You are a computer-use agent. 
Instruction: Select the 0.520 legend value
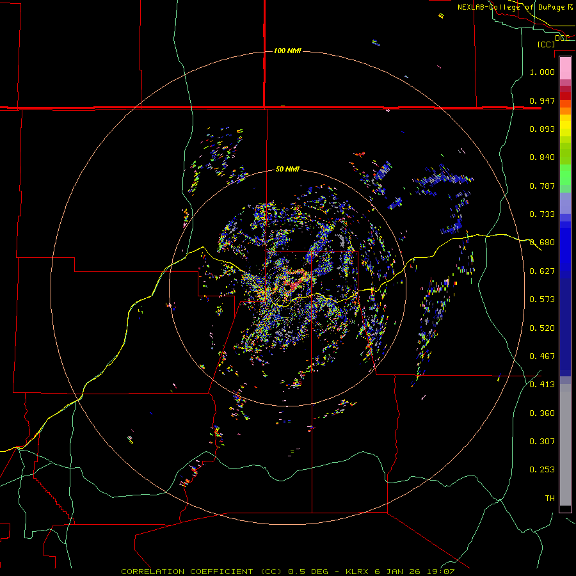[x=542, y=328]
